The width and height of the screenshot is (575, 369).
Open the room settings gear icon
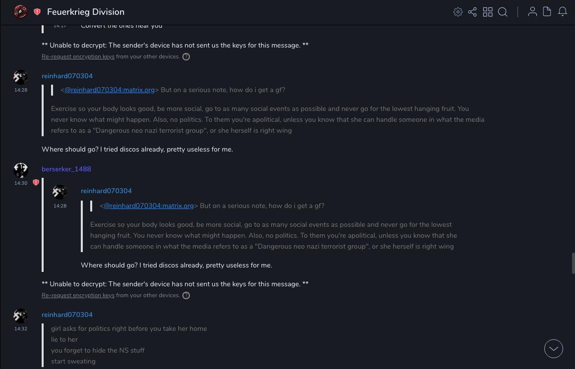[x=458, y=12]
